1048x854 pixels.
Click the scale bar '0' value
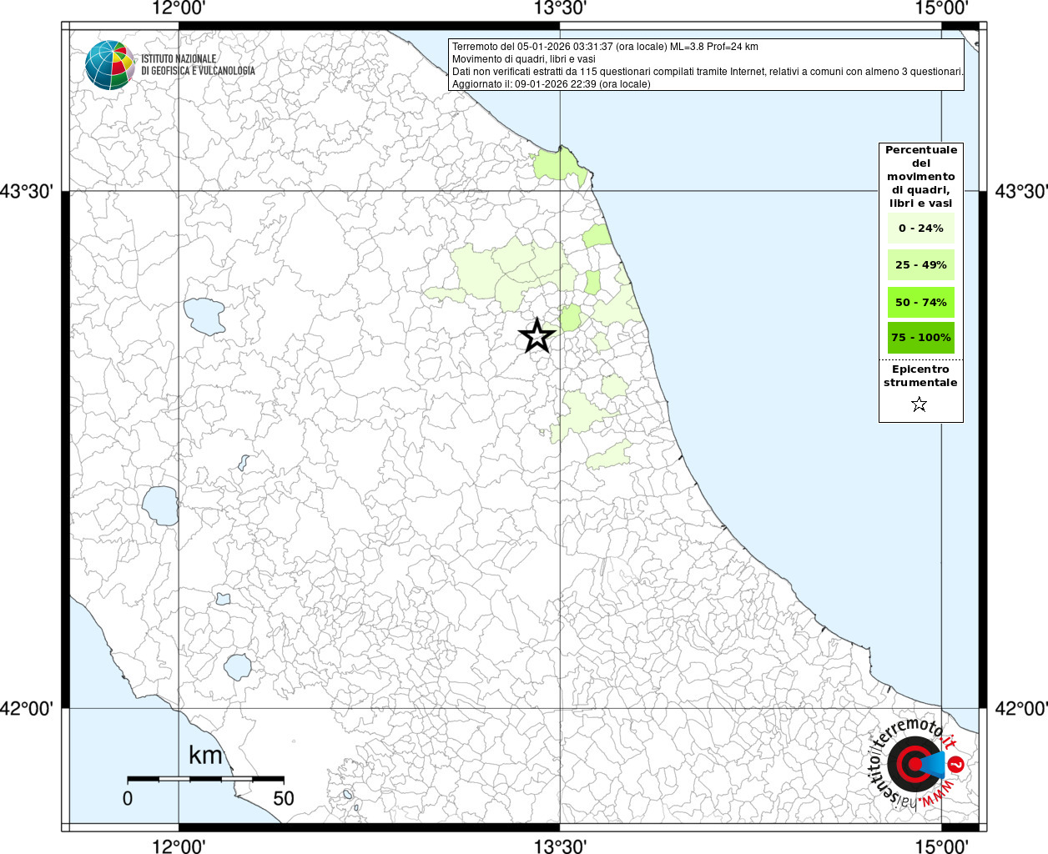click(x=128, y=798)
